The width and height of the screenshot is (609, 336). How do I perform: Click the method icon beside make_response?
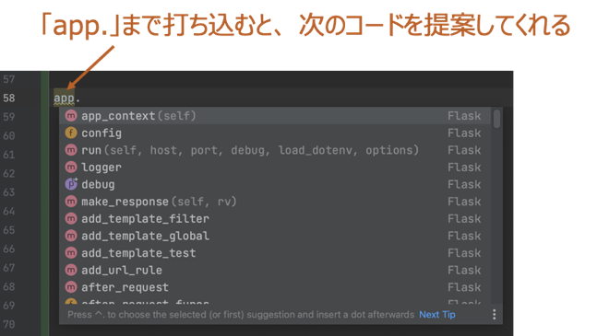pyautogui.click(x=71, y=202)
